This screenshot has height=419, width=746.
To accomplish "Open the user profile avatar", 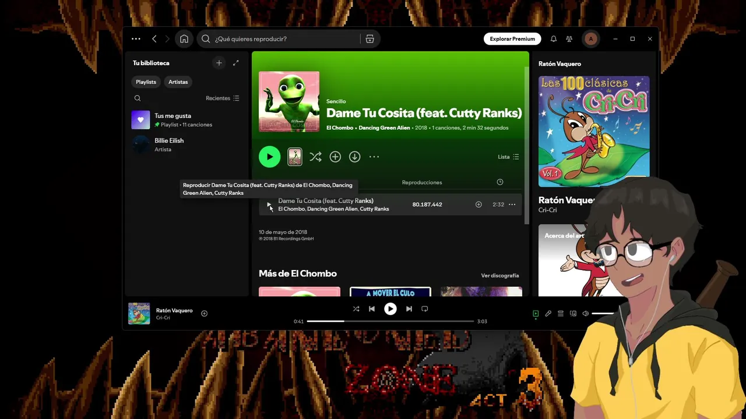I will click(x=590, y=39).
